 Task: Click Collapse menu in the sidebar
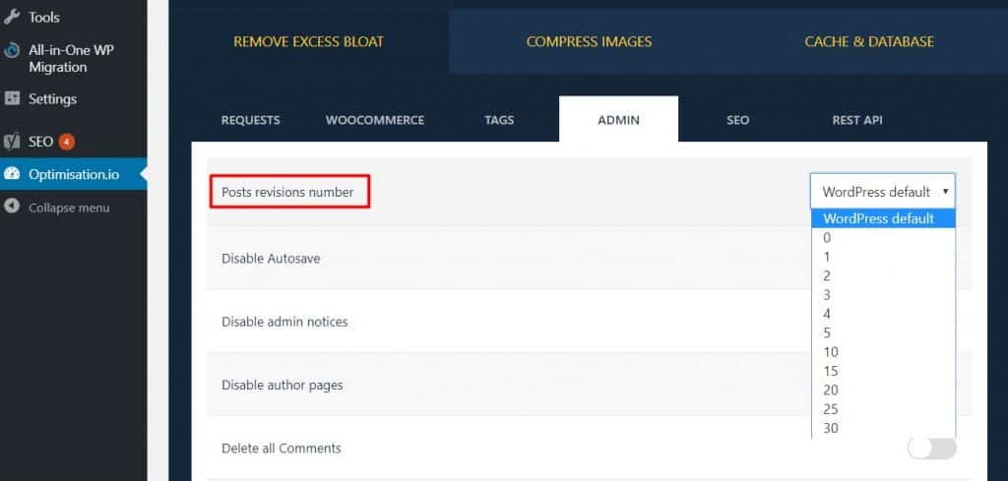click(x=69, y=208)
